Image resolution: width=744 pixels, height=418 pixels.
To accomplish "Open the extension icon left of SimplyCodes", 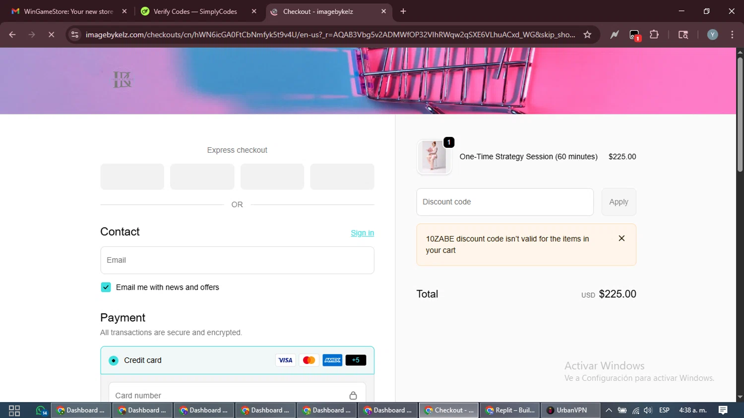I will [615, 35].
